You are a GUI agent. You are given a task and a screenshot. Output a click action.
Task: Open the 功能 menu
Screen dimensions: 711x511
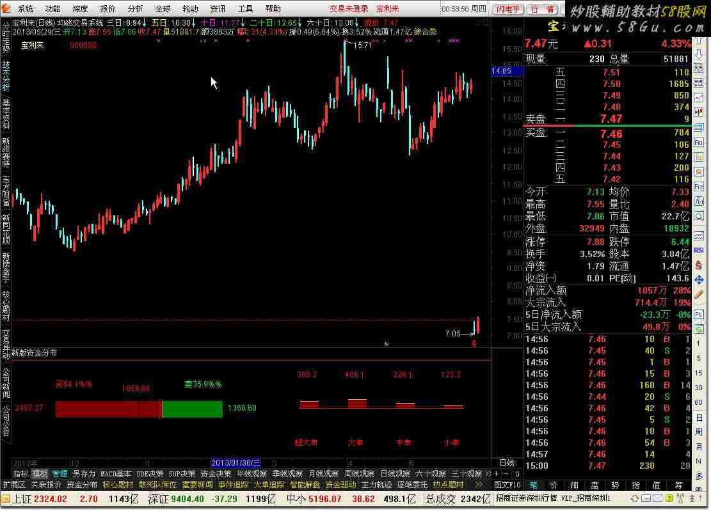click(x=52, y=8)
